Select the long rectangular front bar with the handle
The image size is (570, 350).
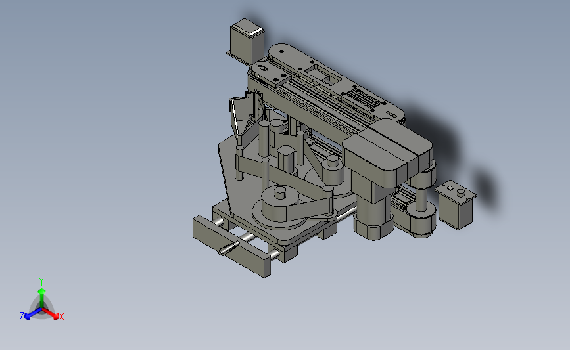click(231, 246)
